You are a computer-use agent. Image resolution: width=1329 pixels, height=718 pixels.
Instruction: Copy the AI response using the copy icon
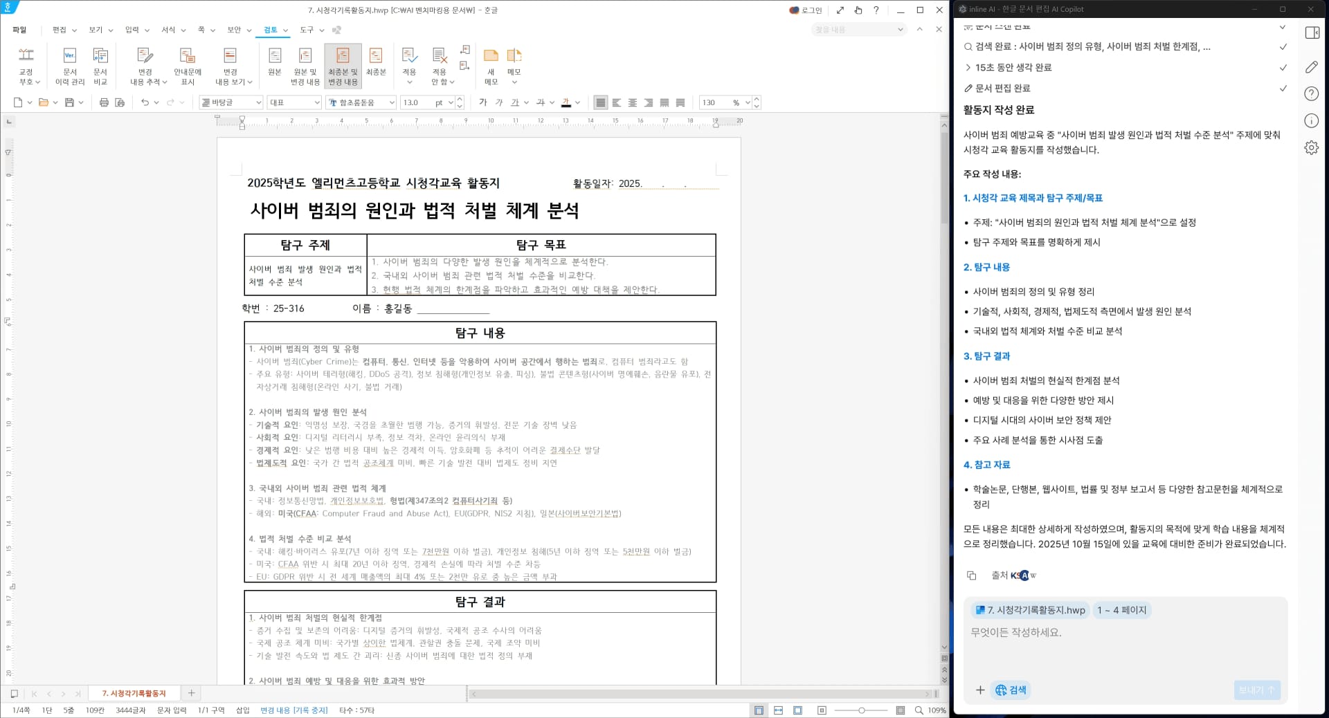coord(973,575)
